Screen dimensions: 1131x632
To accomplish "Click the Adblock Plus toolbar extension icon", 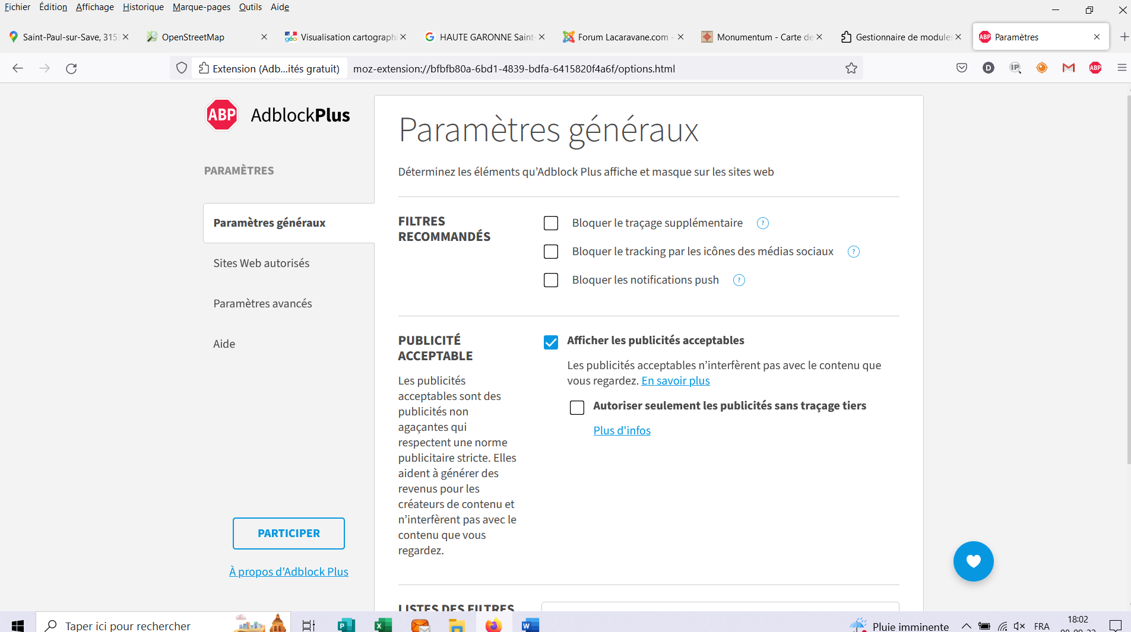I will pos(1095,68).
